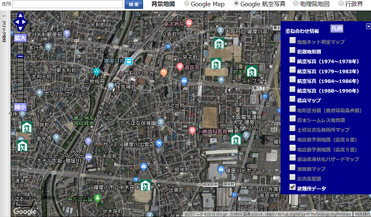This screenshot has width=371, height=217.
Task: Enable 災害履歴図 overlay
Action: coord(293,177)
